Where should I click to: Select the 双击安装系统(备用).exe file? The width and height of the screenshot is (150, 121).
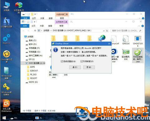pos(138,55)
